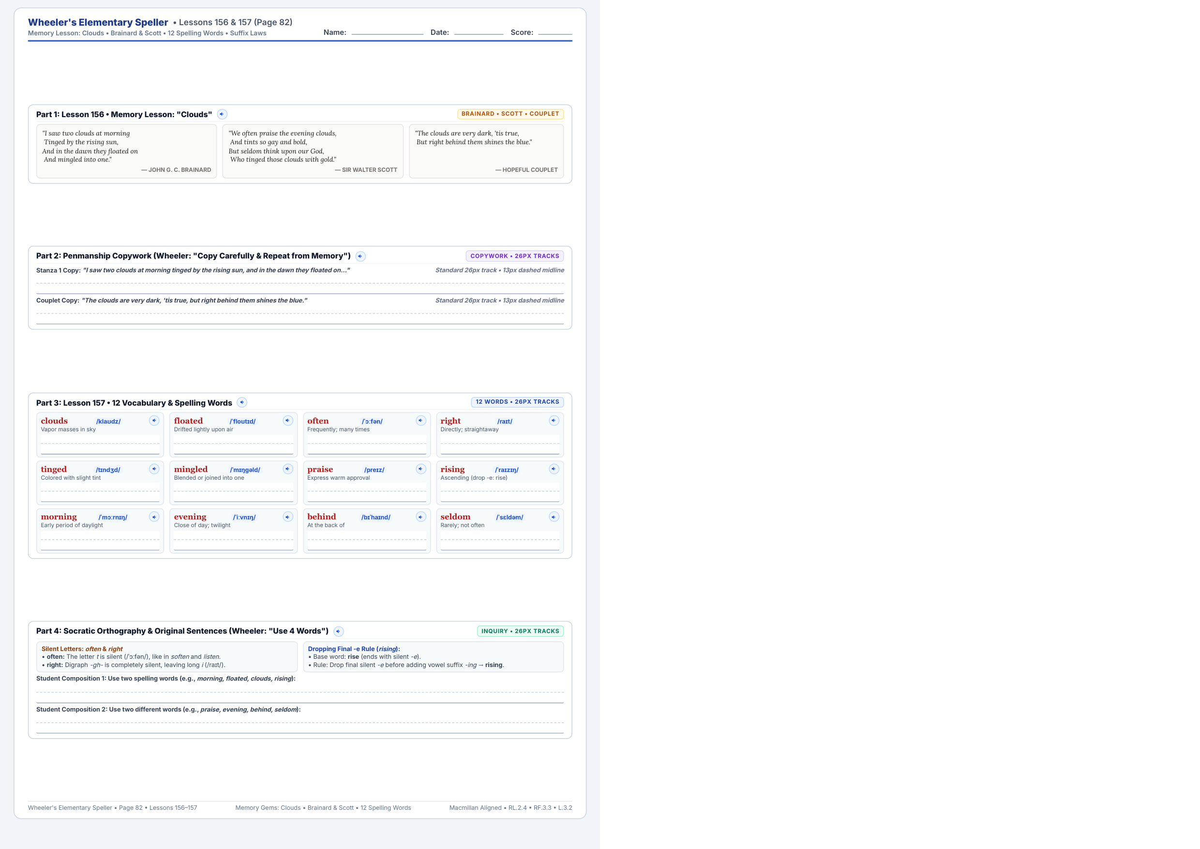Play pronunciation of the word clouds
Viewport: 1200px width, 849px height.
[154, 421]
